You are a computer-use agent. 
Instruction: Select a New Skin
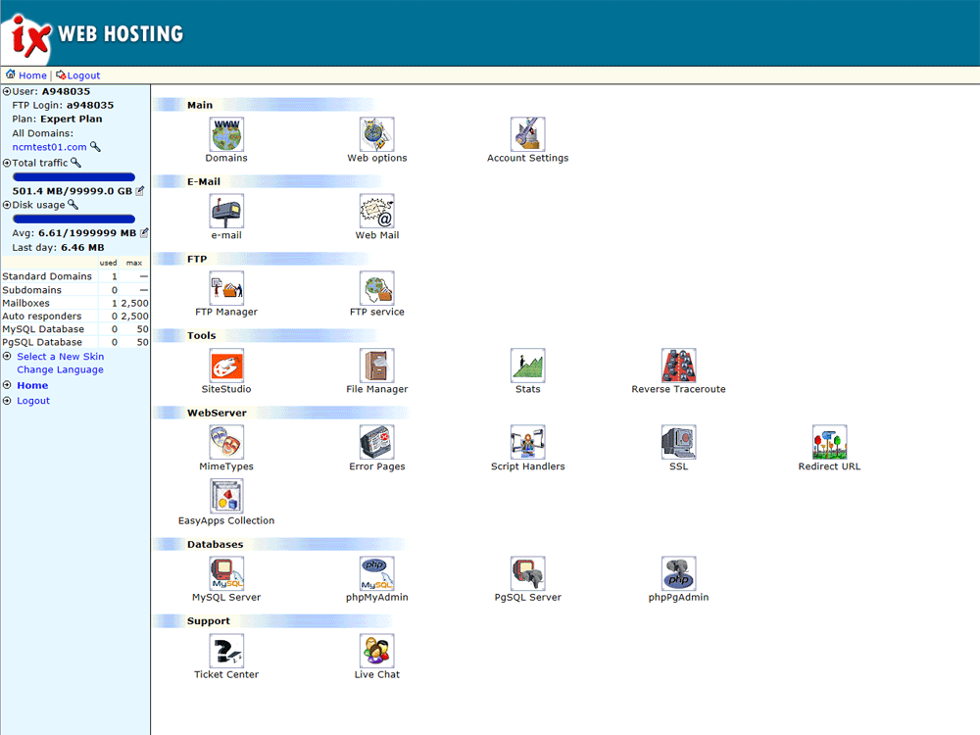tap(59, 356)
